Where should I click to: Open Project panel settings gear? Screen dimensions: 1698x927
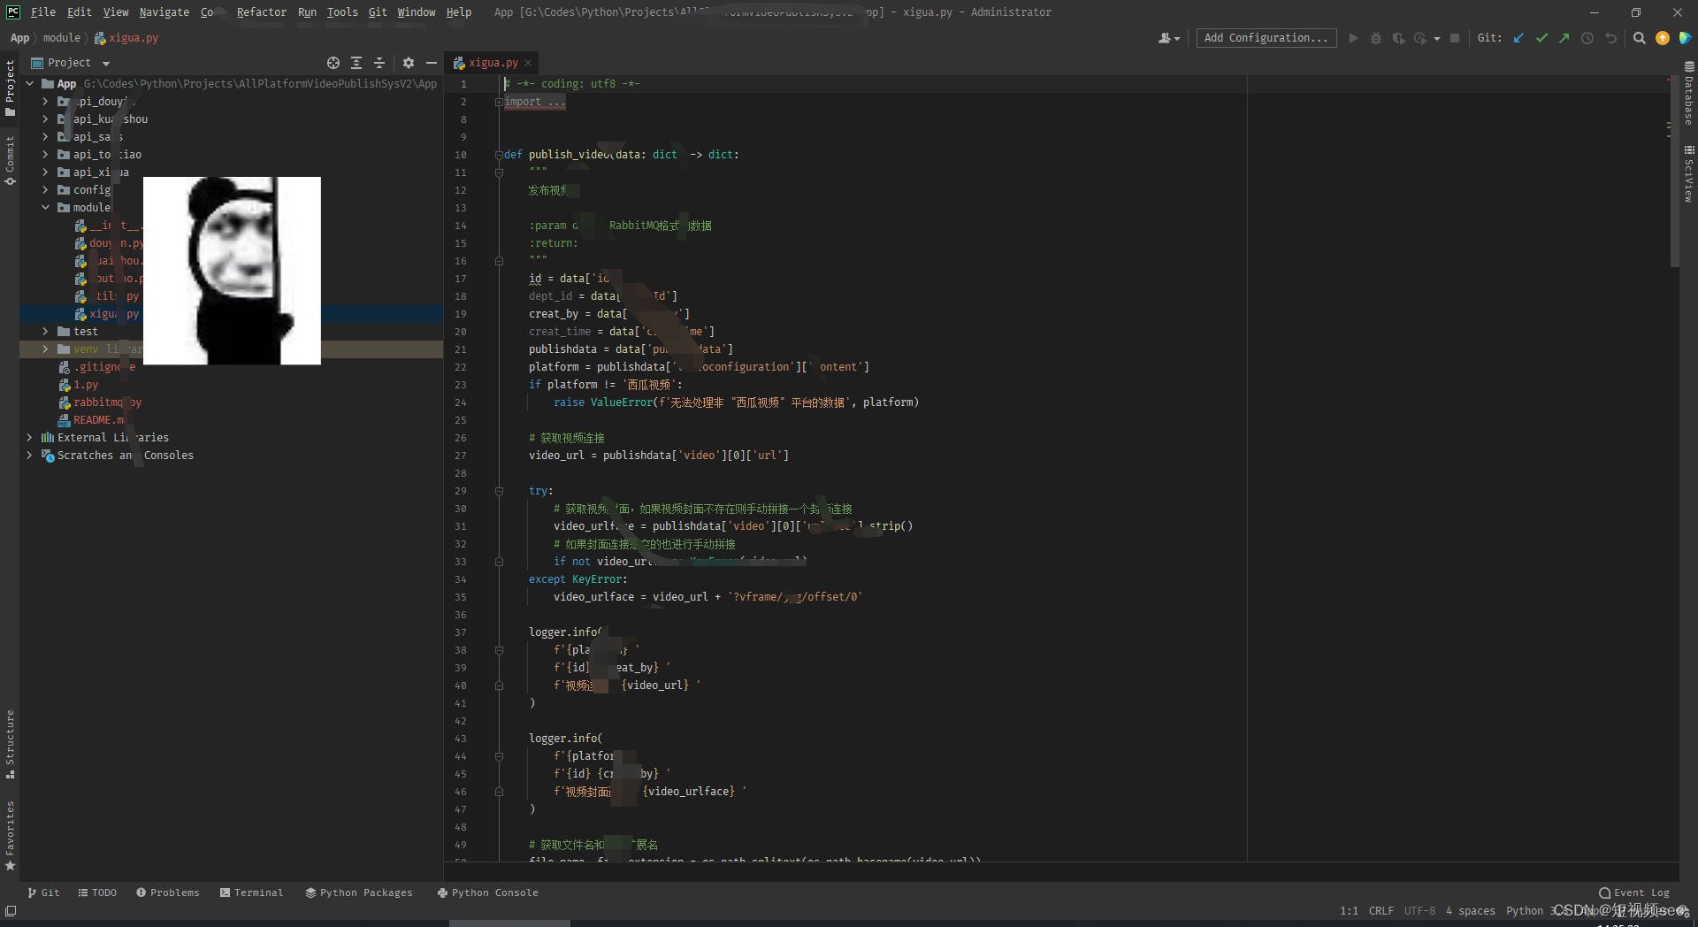[x=408, y=63]
